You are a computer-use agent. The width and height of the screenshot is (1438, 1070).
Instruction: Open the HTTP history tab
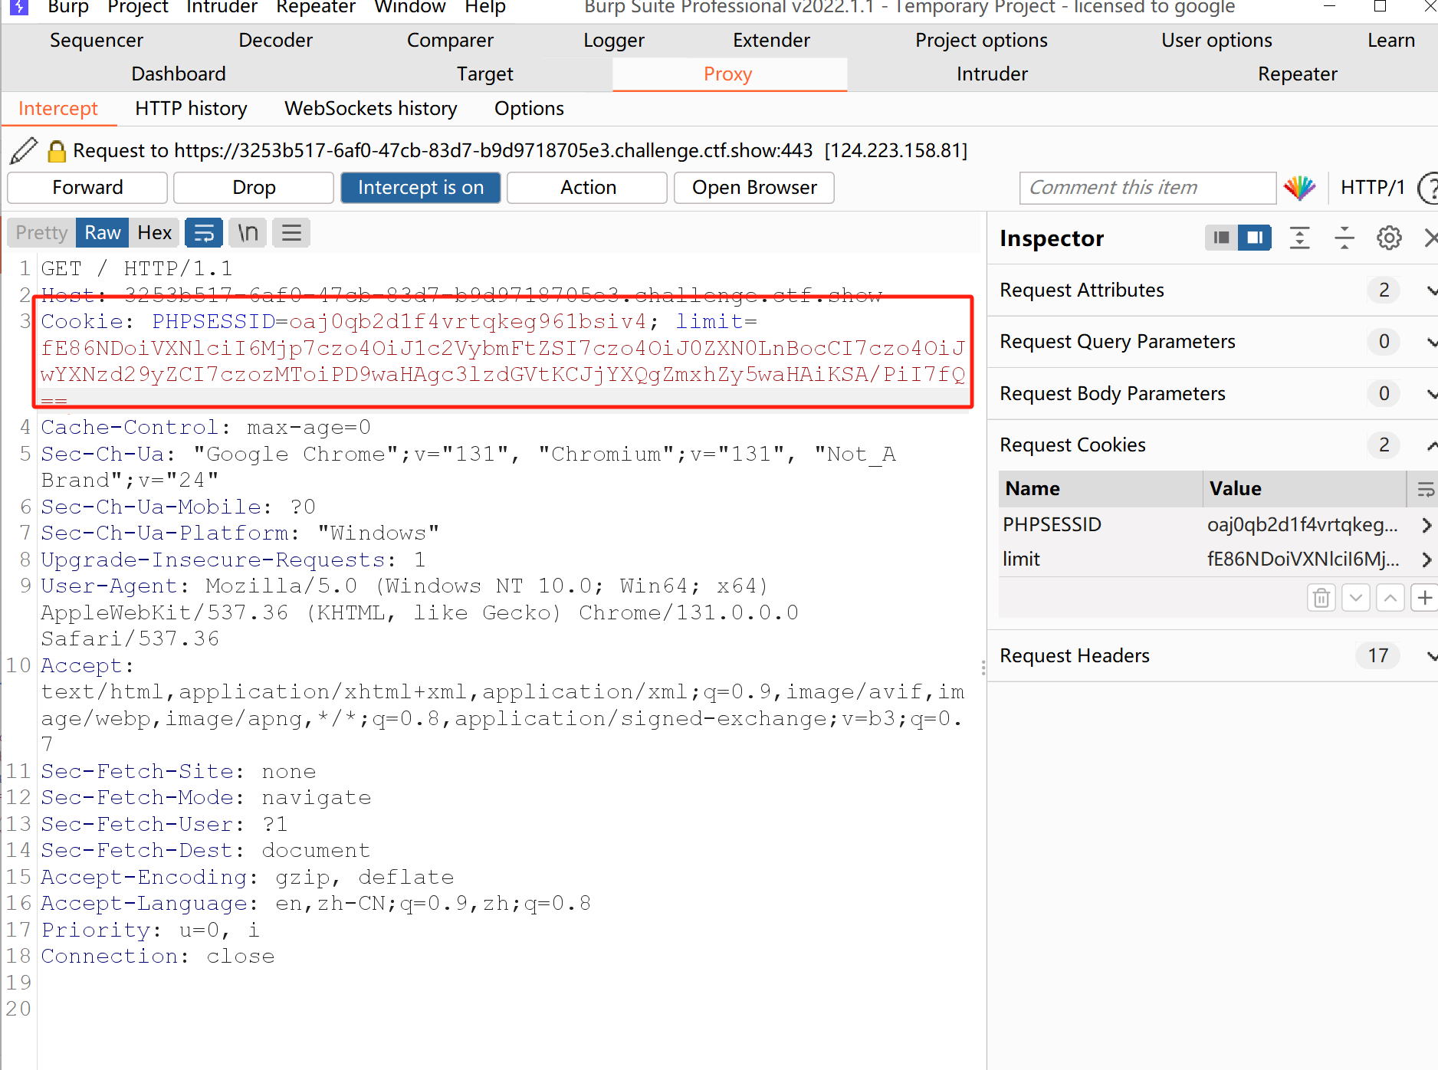pyautogui.click(x=191, y=109)
